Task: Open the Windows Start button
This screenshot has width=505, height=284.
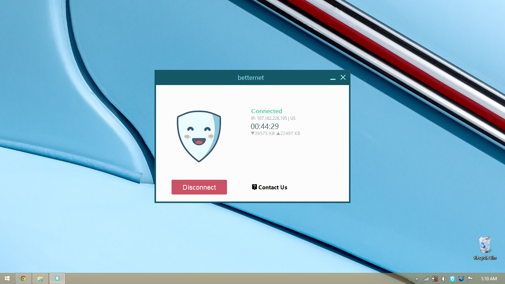Action: click(7, 278)
